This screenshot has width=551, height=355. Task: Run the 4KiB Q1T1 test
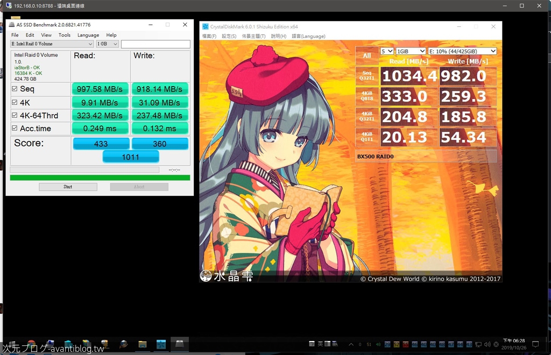367,137
